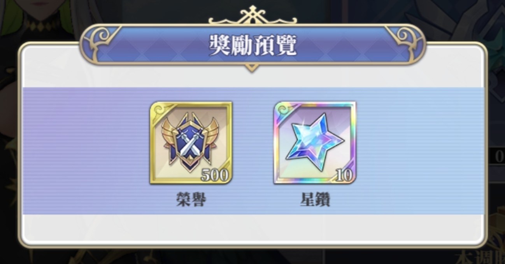
Task: Tap the 榮譽 honor badge reward icon
Action: tap(191, 143)
